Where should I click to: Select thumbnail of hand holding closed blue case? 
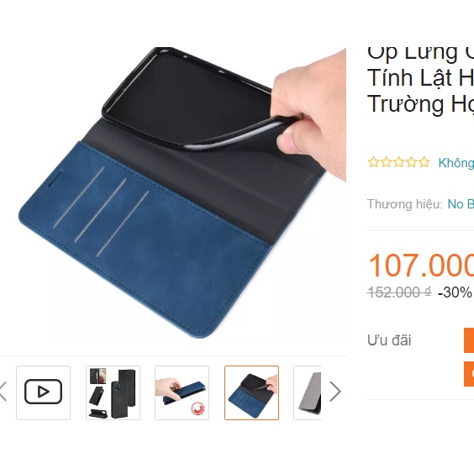point(182,392)
